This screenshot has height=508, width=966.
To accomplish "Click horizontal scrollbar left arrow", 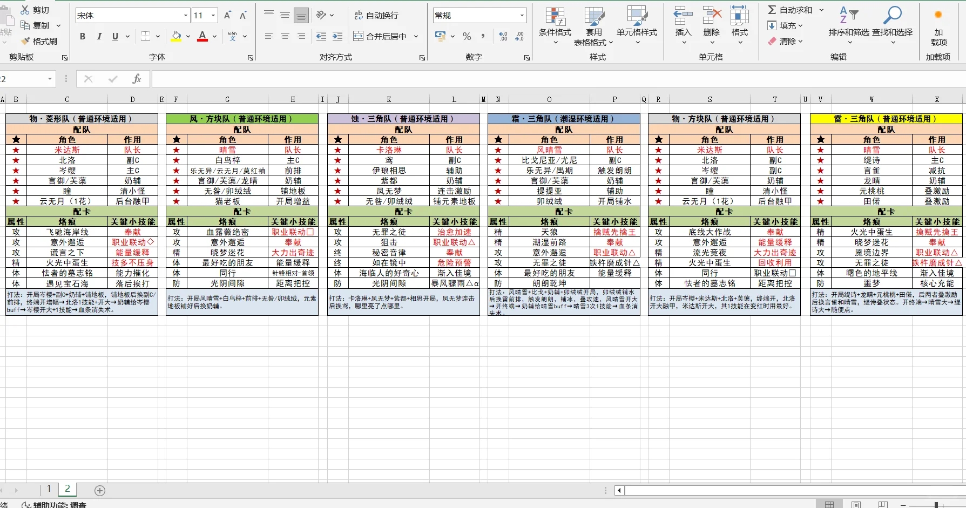I will tap(619, 490).
